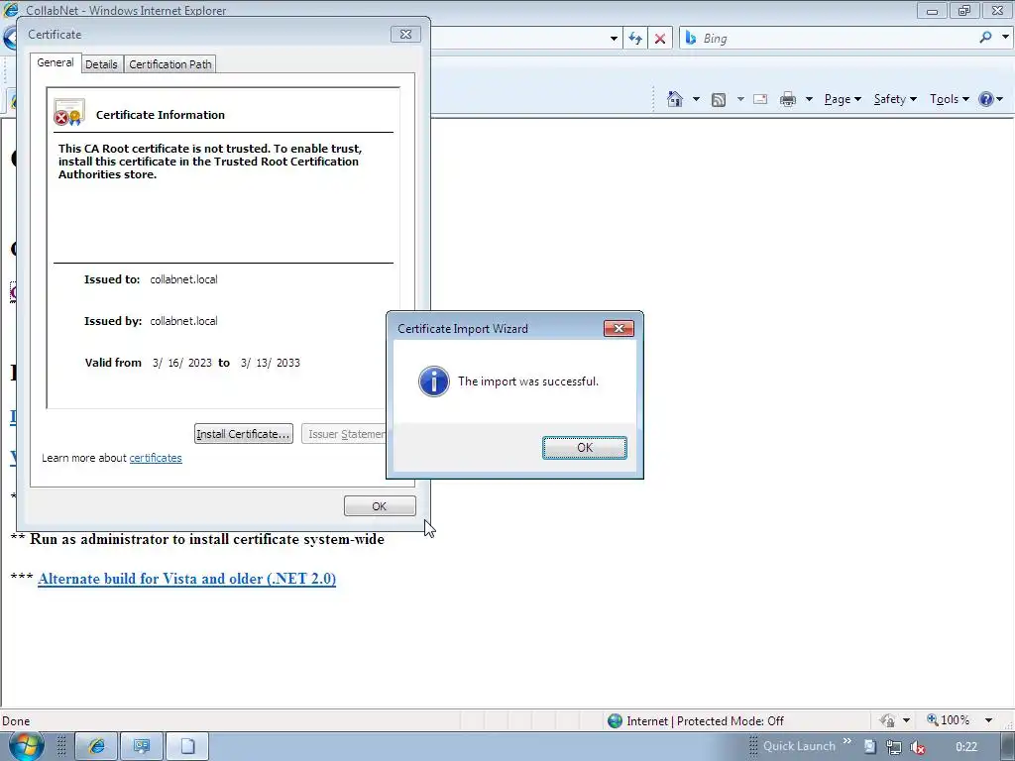This screenshot has width=1015, height=761.
Task: Expand the zoom level dropdown arrow
Action: click(988, 720)
